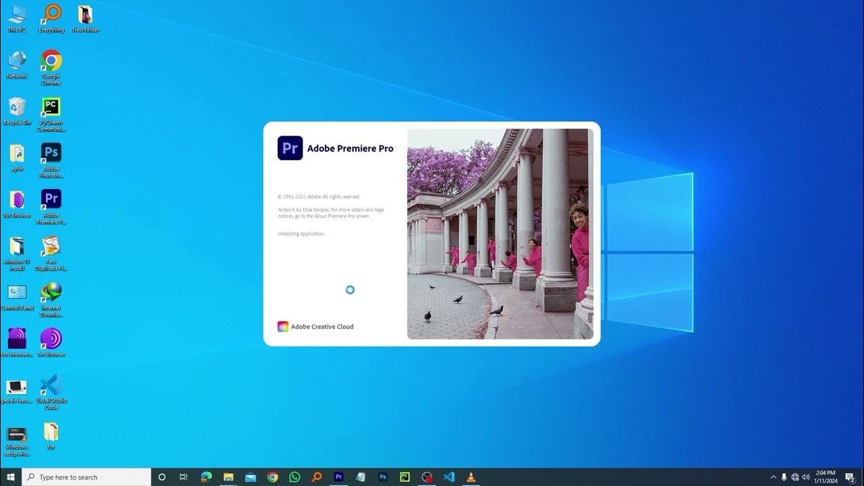Launch PyCharm Community desktop shortcut
Screen dimensions: 864x486
51,114
